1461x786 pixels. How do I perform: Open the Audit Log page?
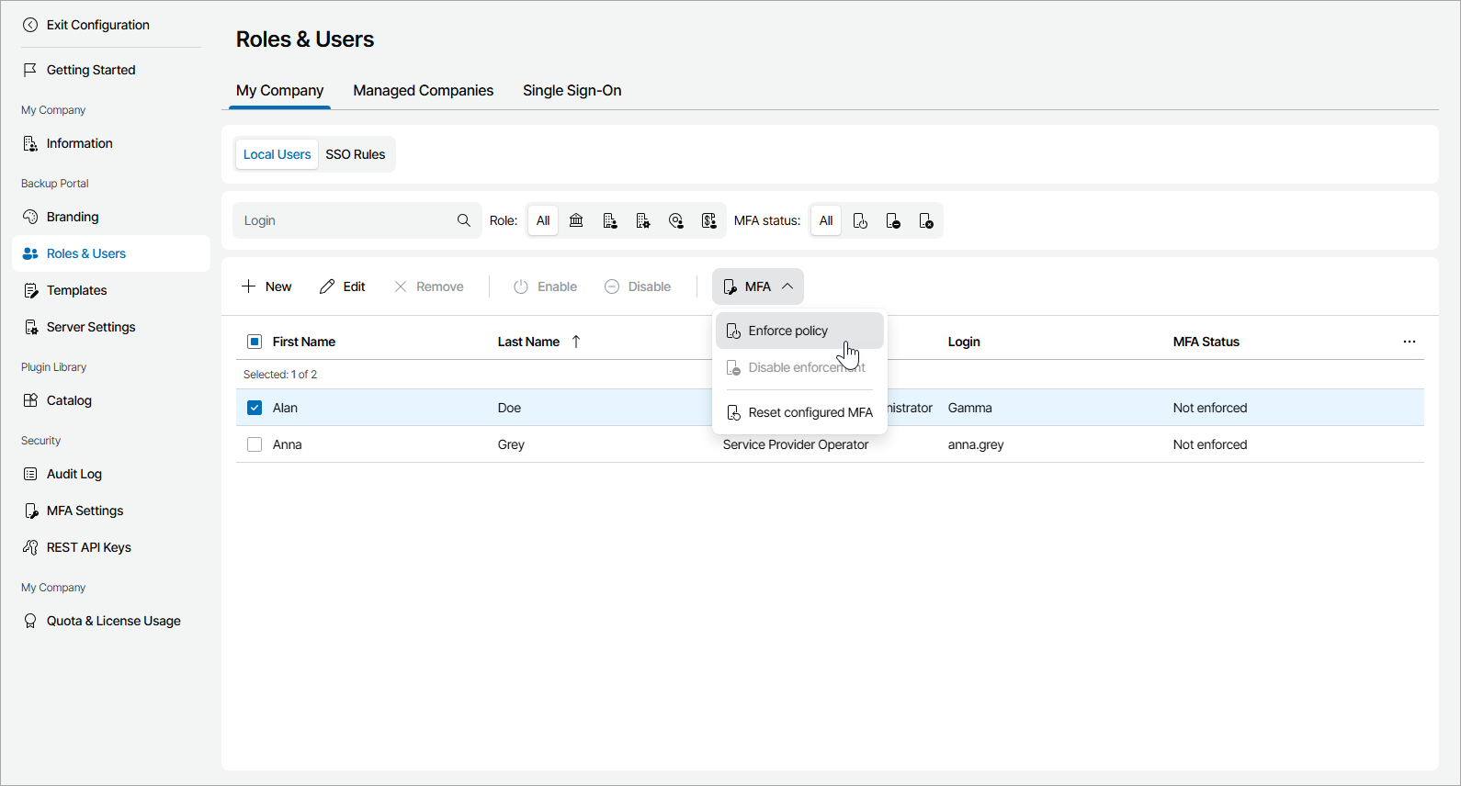point(74,474)
